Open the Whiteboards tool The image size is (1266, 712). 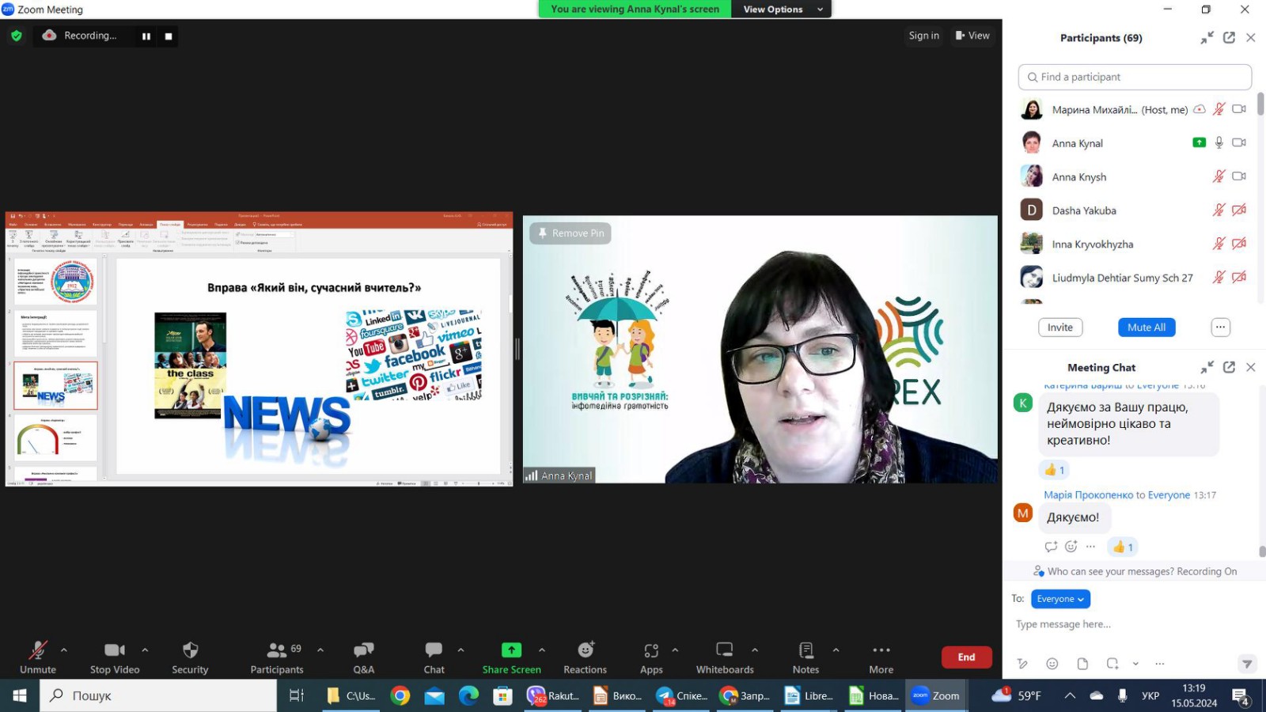coord(724,651)
